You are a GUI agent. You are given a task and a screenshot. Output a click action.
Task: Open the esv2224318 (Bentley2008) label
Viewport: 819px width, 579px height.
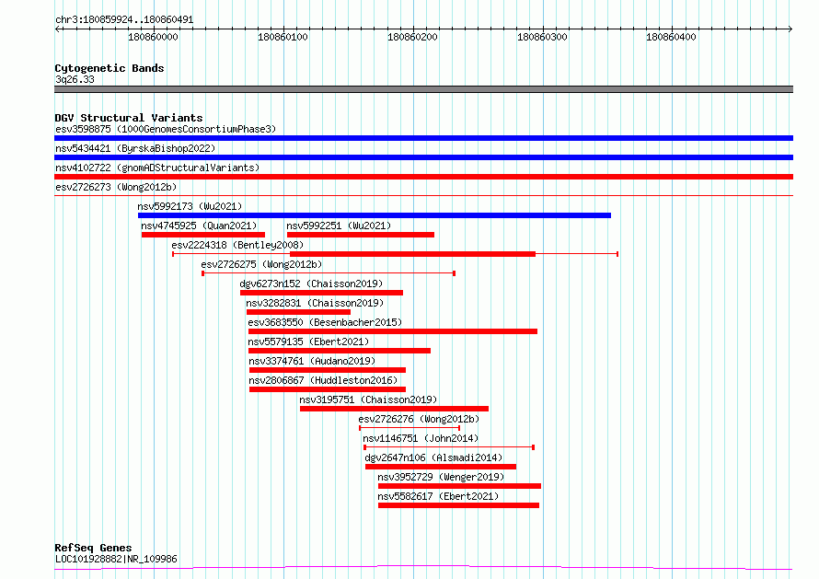(x=237, y=245)
